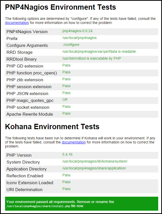Viewport: 162px width, 214px height.
Task: Click the RRDtool Binary executable text
Action: coord(92,58)
